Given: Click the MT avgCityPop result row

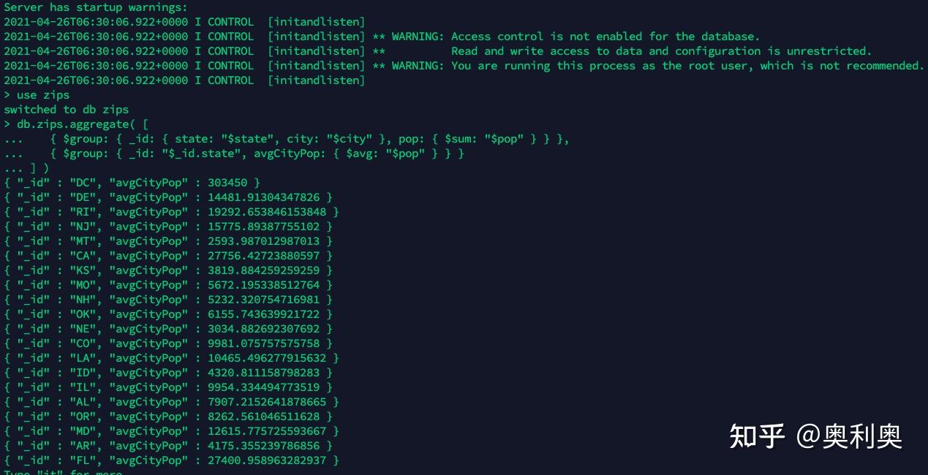Looking at the screenshot, I should (168, 241).
